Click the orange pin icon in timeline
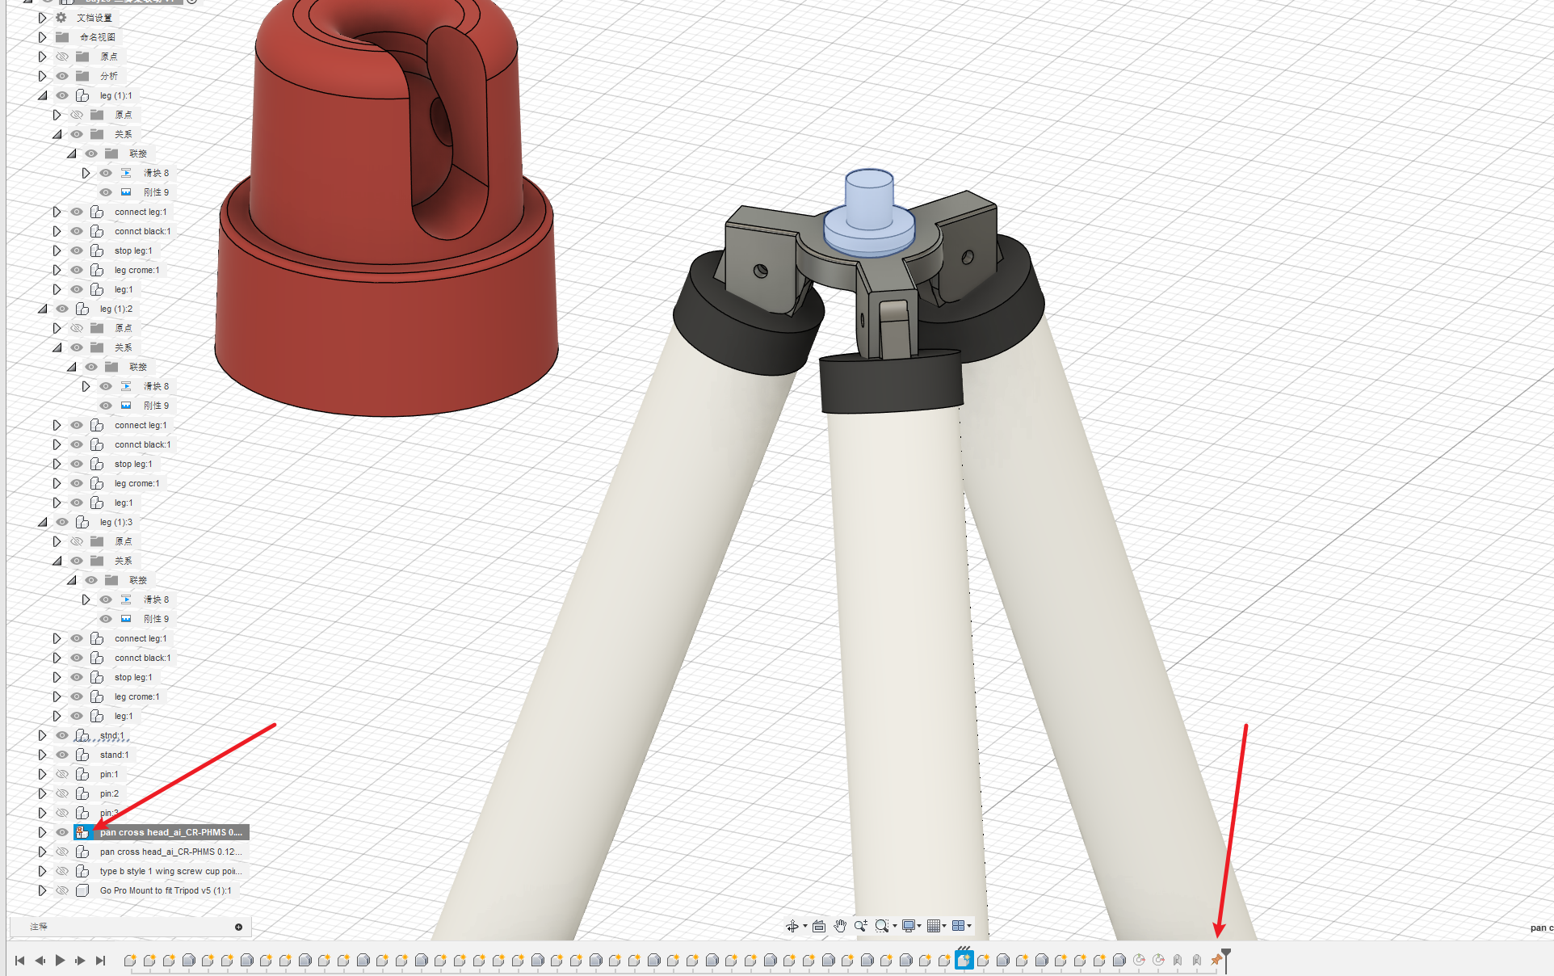 [1216, 960]
